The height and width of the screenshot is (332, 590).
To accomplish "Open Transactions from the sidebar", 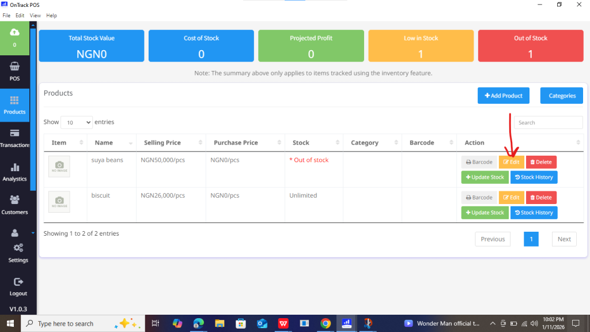I will click(14, 134).
